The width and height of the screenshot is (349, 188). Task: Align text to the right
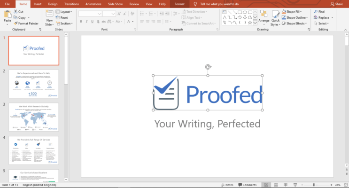pyautogui.click(x=153, y=21)
